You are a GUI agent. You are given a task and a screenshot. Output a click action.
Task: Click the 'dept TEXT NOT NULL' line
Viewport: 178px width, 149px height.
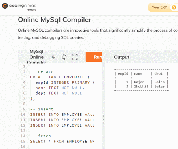point(59,93)
